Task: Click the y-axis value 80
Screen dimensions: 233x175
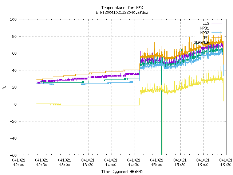Action: tap(14, 36)
